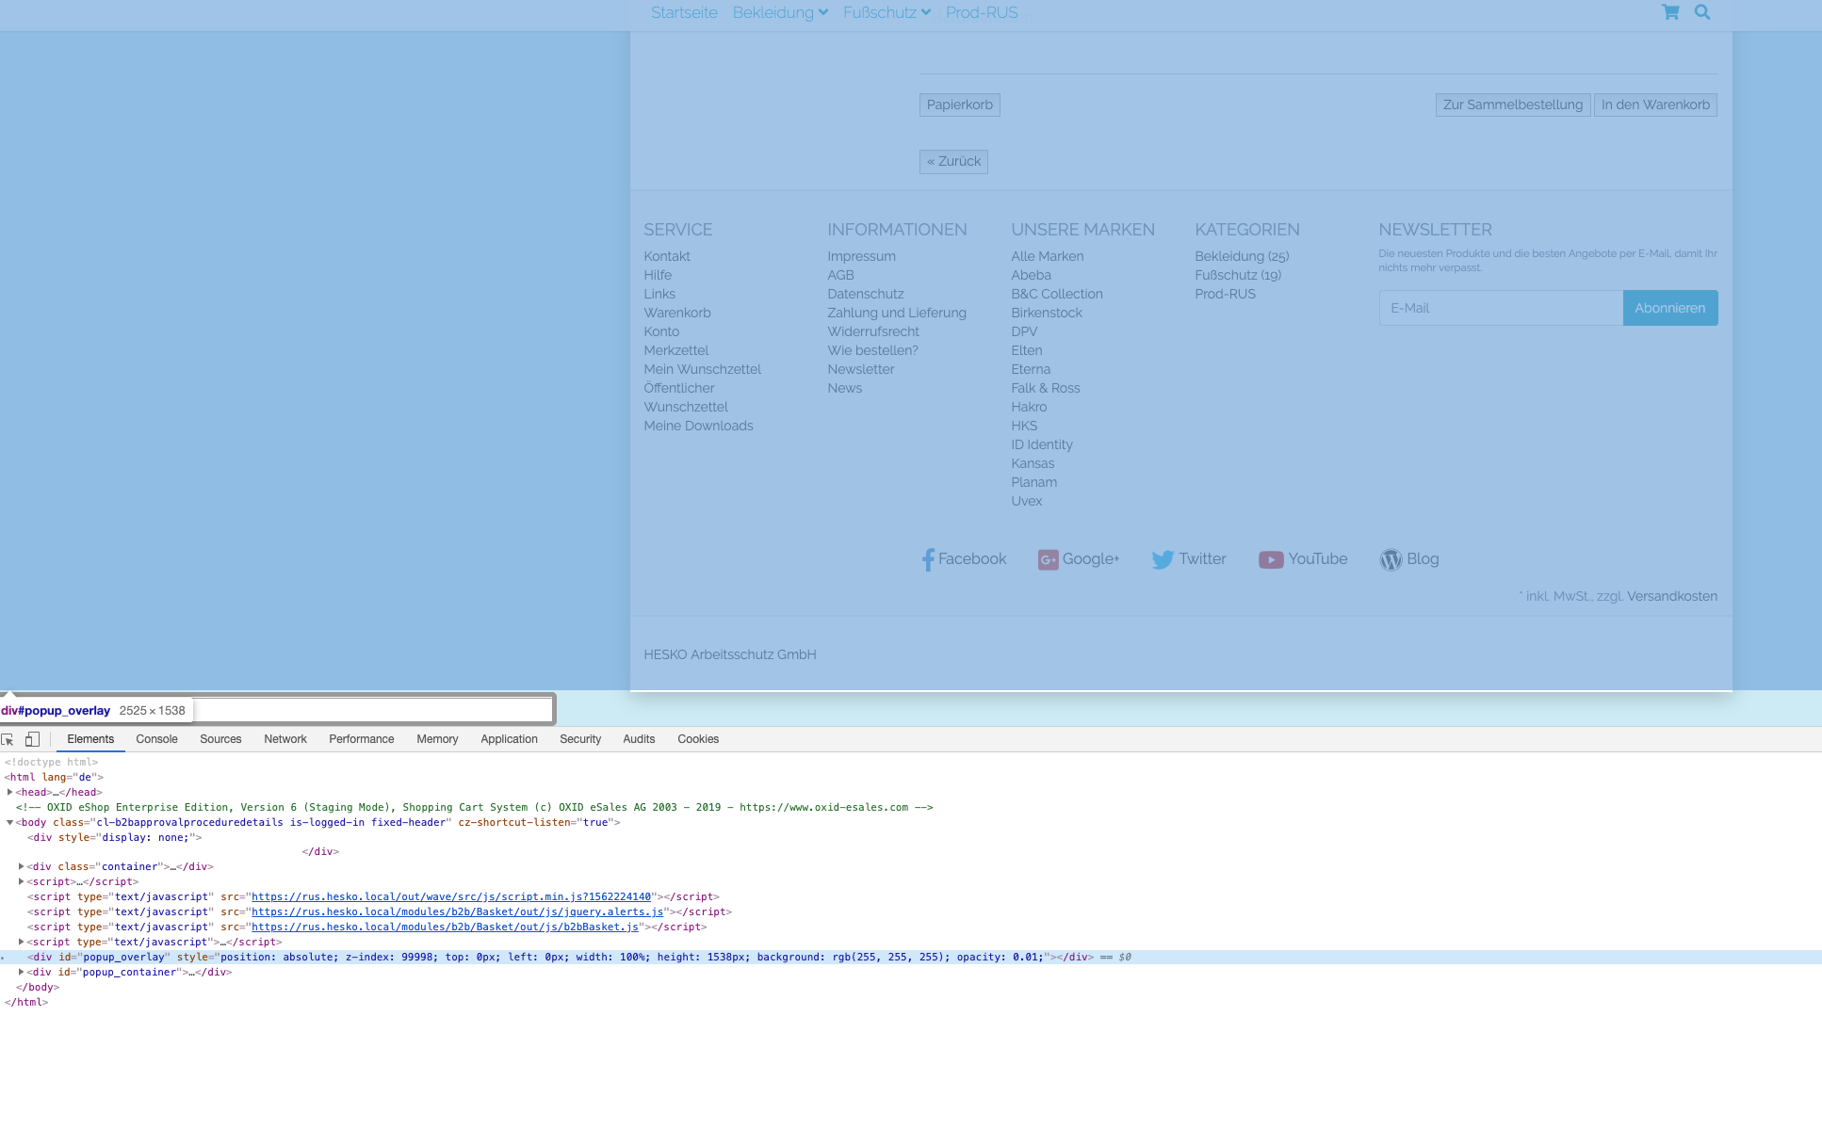
Task: Activate DevTools element inspector icon
Action: (8, 739)
